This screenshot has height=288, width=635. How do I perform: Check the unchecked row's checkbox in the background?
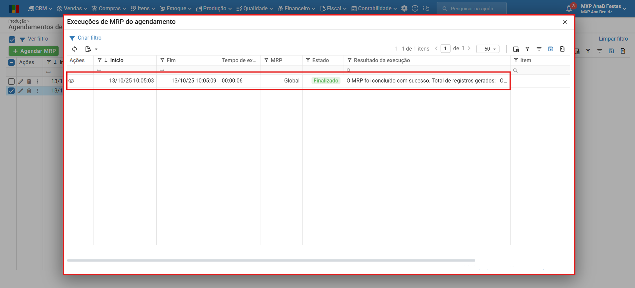click(x=11, y=81)
